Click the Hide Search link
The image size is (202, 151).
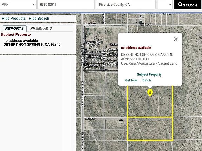click(x=39, y=19)
